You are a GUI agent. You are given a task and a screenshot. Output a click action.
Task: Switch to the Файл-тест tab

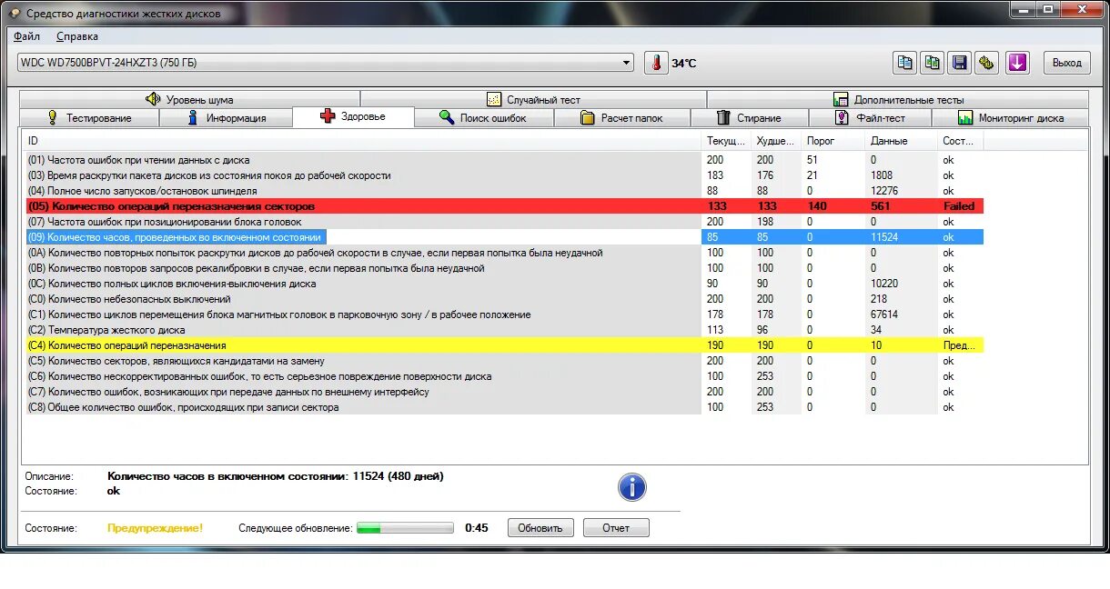pos(870,118)
